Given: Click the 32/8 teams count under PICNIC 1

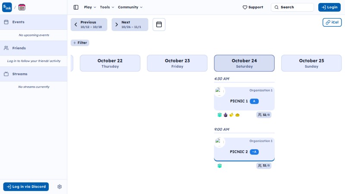Looking at the screenshot, I should click(263, 115).
